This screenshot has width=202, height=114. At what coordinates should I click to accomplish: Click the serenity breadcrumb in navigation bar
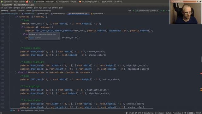click(x=5, y=10)
